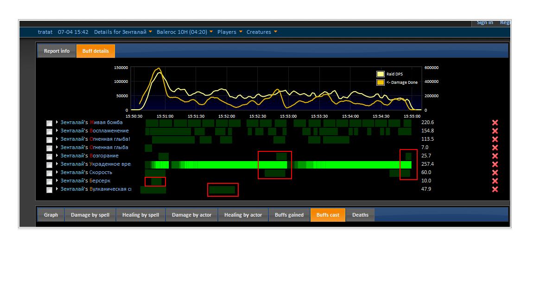Viewport: 534px width, 300px height.
Task: Delete the Возгорание buff row via red X
Action: click(x=495, y=156)
